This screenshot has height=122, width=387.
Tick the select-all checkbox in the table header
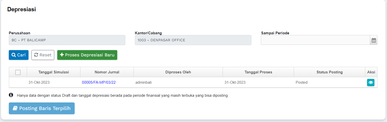pos(18,72)
